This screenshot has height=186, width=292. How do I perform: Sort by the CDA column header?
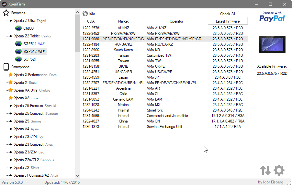(x=91, y=21)
